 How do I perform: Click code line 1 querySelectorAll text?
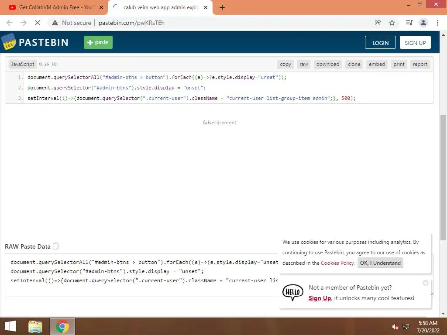[x=157, y=77]
